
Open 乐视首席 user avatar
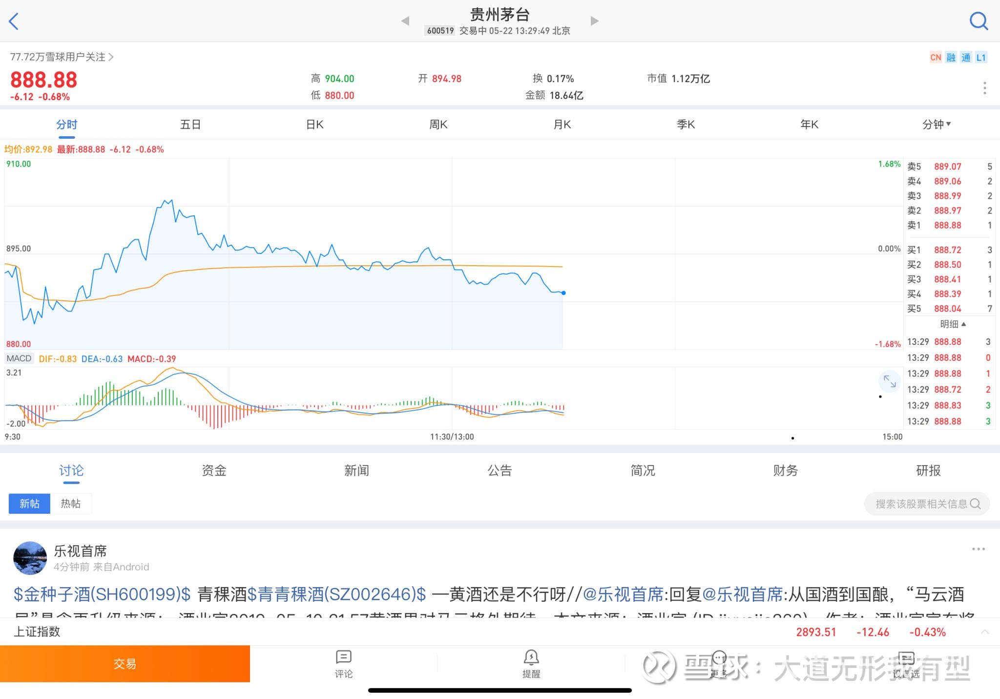(30, 558)
